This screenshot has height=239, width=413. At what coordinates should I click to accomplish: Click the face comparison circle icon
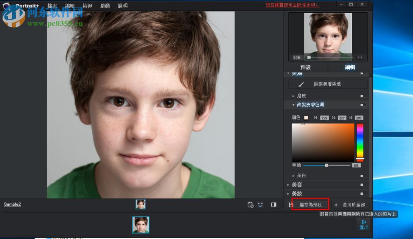pos(250,204)
